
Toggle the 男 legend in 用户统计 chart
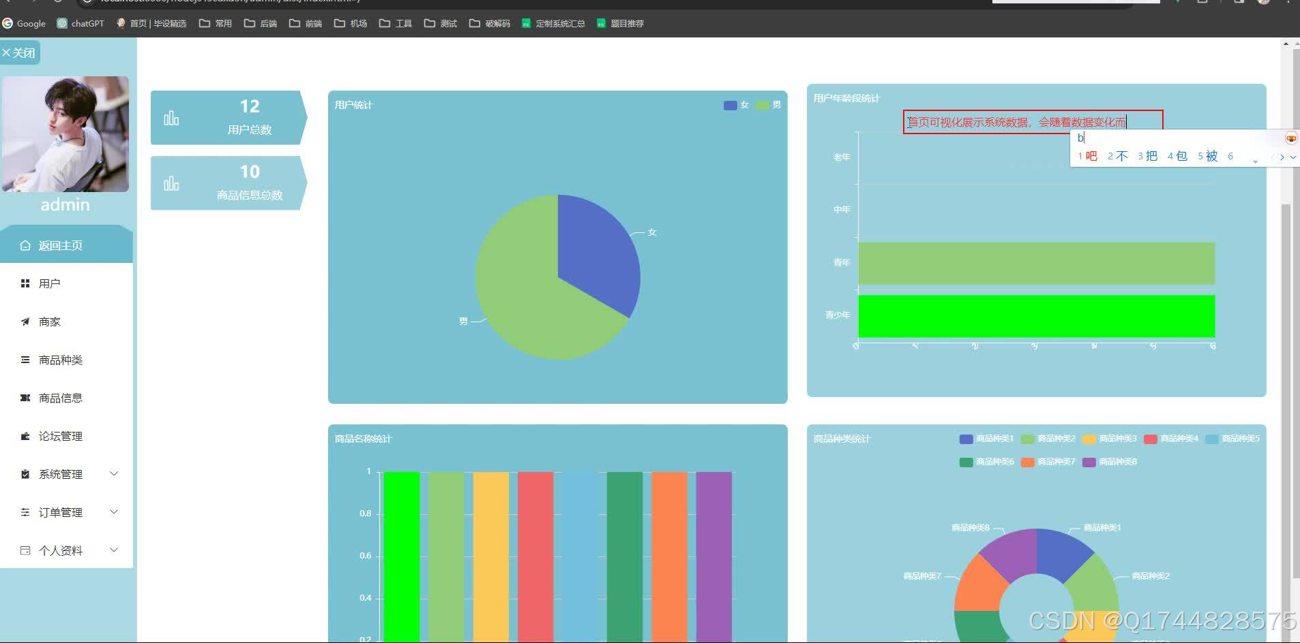[768, 105]
